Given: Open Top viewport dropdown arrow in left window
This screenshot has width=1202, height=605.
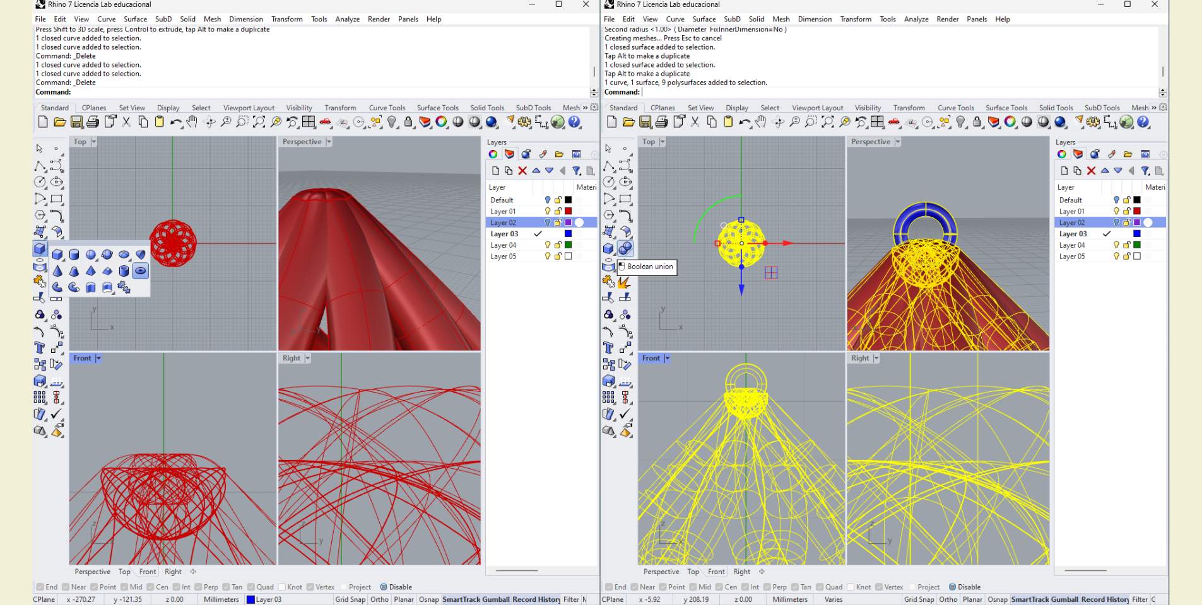Looking at the screenshot, I should point(93,142).
